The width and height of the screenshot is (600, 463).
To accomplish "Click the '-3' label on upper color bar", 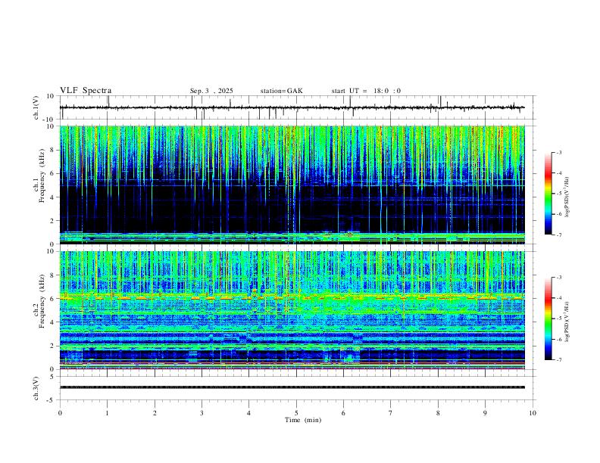I will pyautogui.click(x=559, y=152).
